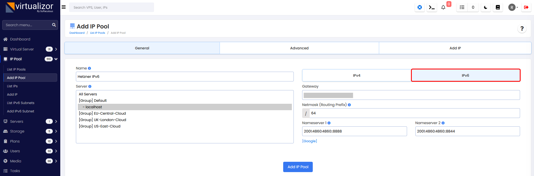Switch IP type to IPv4
Viewport: 534px width, 176px height.
coord(357,76)
